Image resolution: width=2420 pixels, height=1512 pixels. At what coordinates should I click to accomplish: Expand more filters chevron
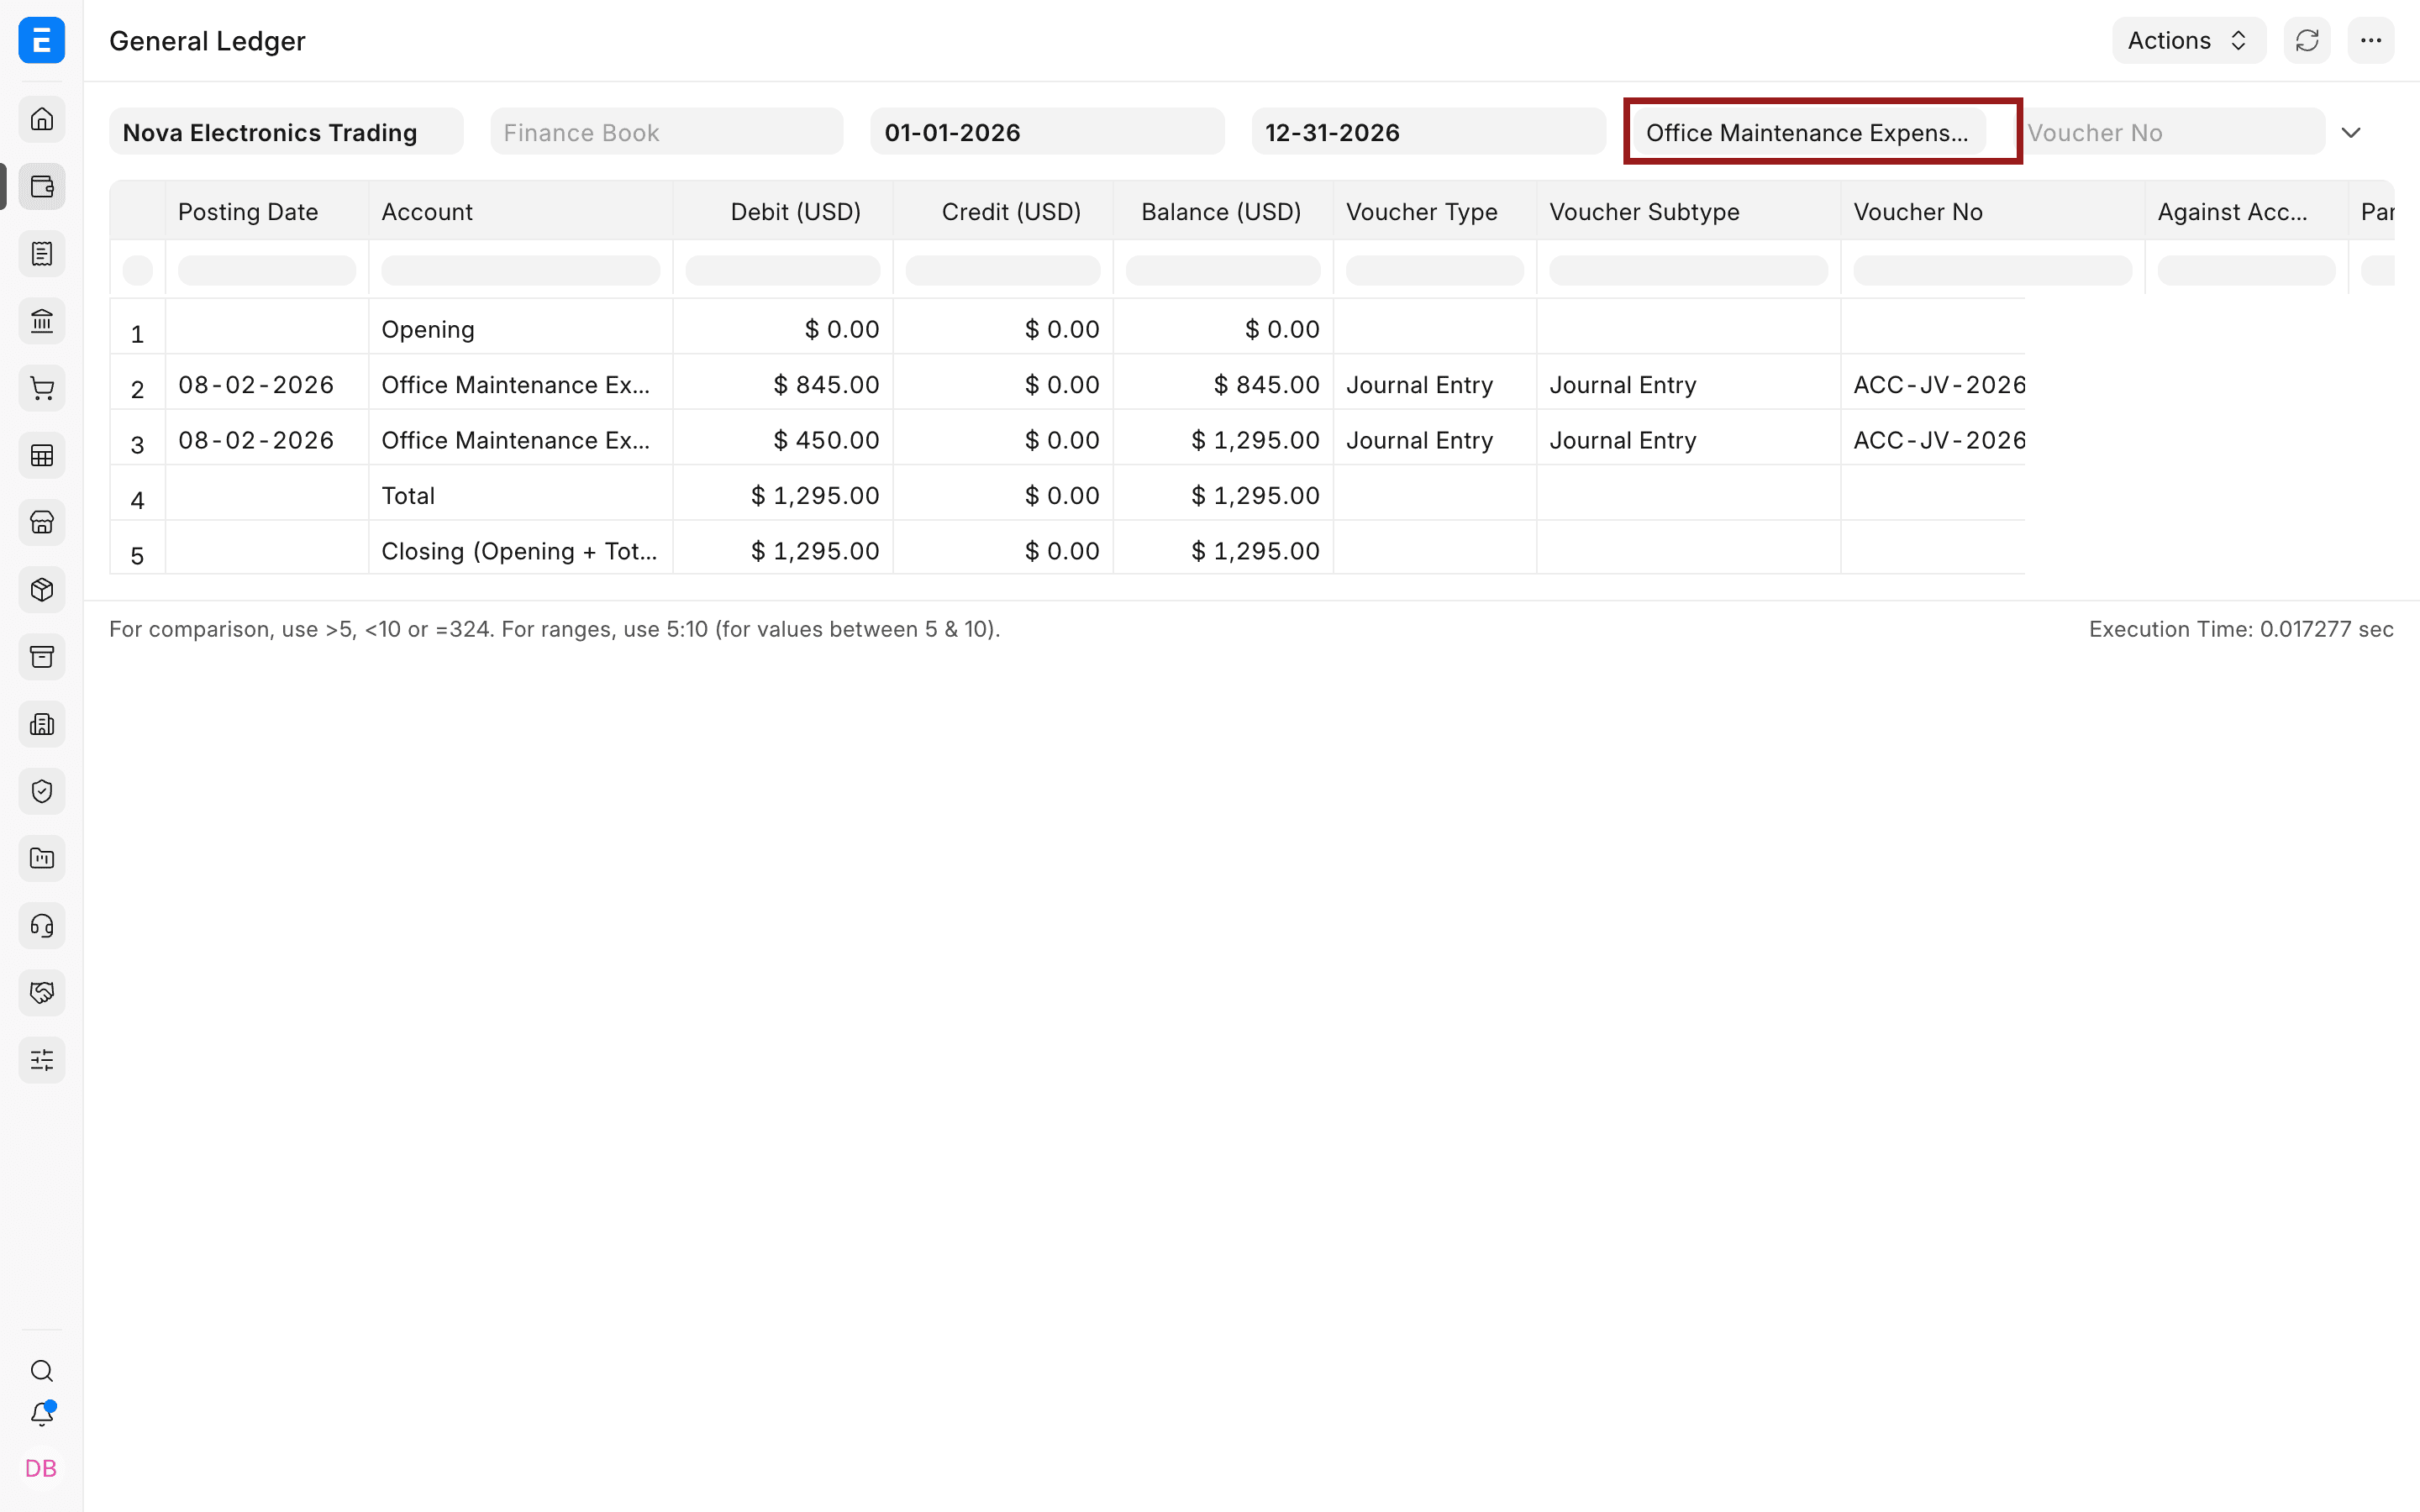coord(2351,132)
